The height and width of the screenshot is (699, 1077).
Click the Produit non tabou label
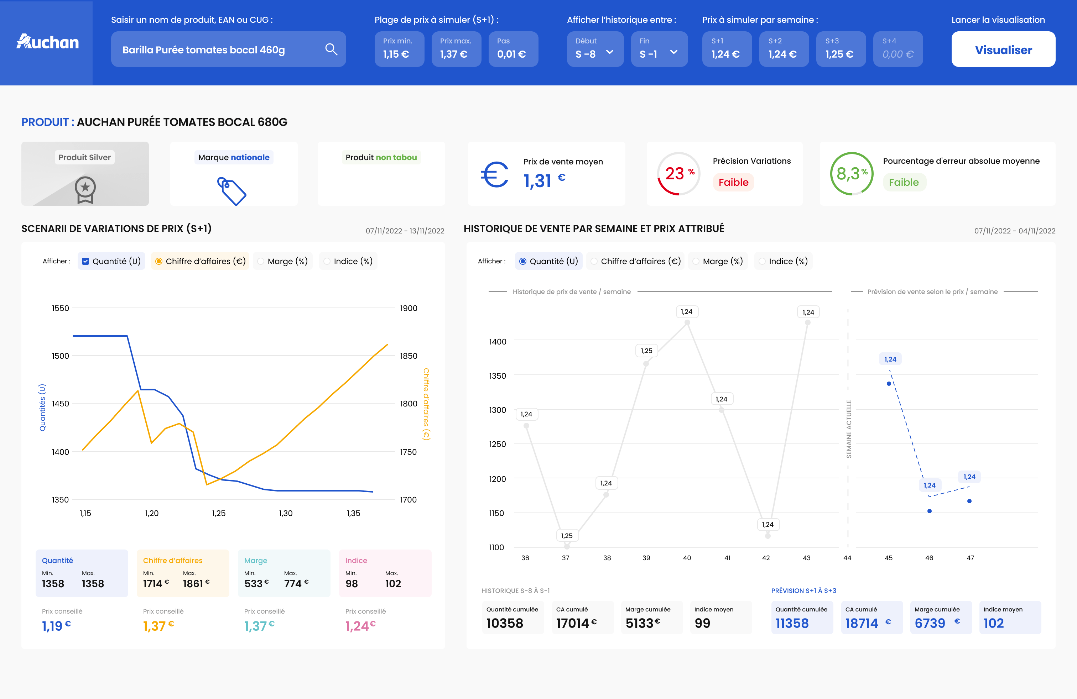click(381, 157)
